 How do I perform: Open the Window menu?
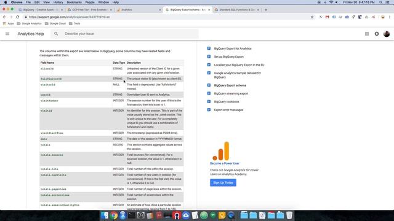(x=103, y=2)
